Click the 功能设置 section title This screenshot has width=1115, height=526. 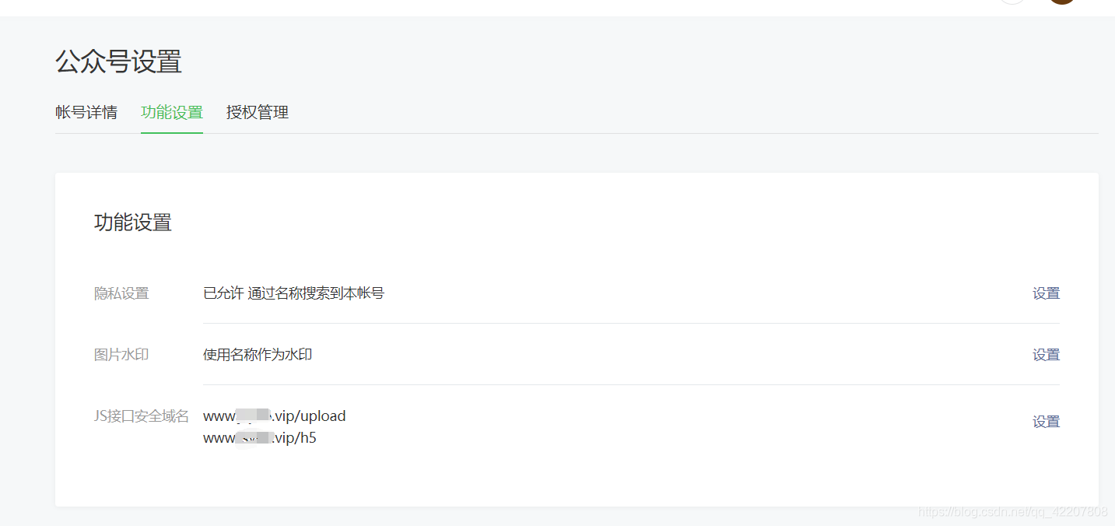click(x=132, y=223)
